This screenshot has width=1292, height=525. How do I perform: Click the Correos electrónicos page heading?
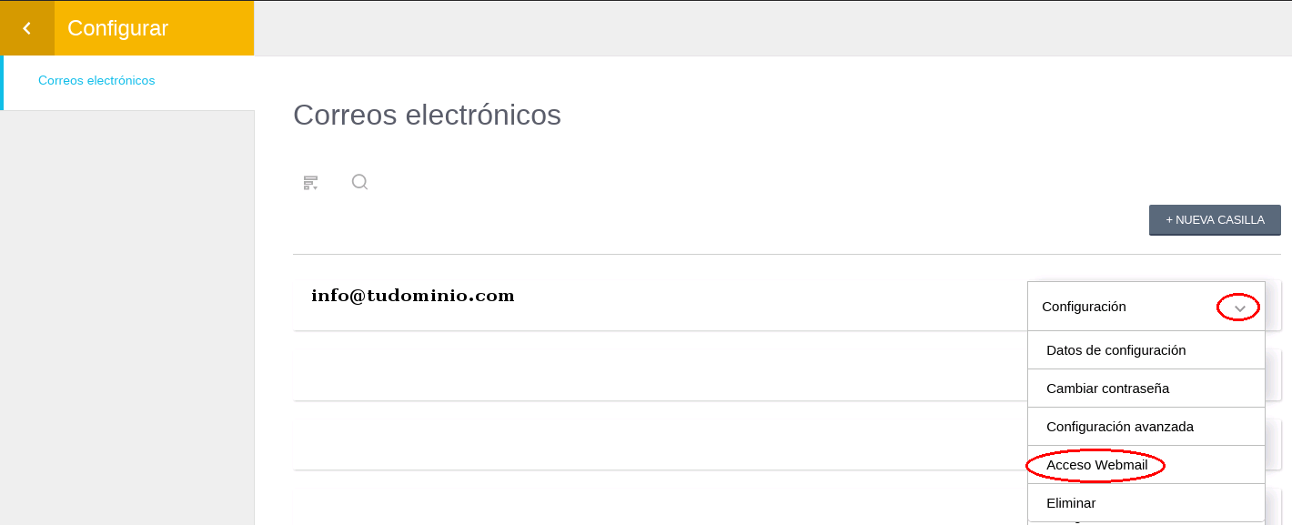point(427,115)
